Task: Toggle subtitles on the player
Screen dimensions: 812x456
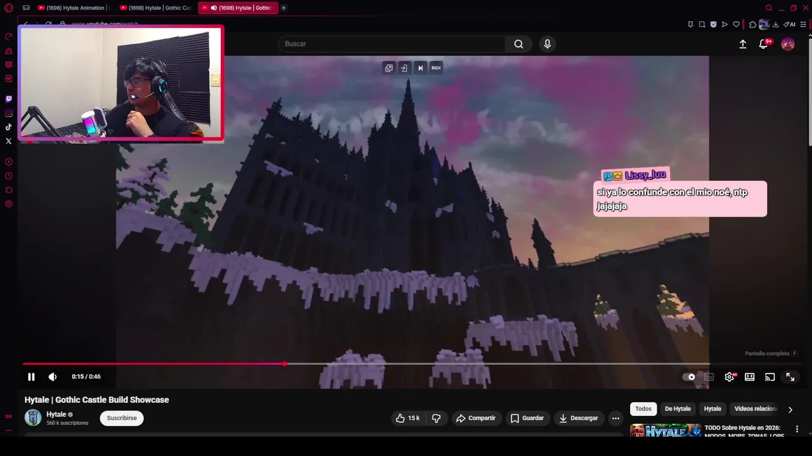Action: point(709,377)
